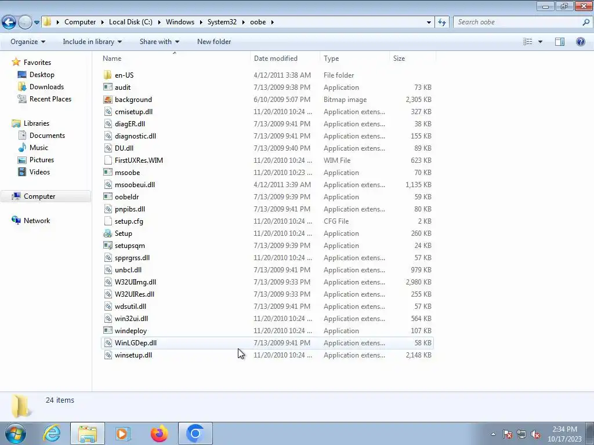The image size is (594, 445).
Task: Click the muted volume tray icon
Action: click(535, 434)
